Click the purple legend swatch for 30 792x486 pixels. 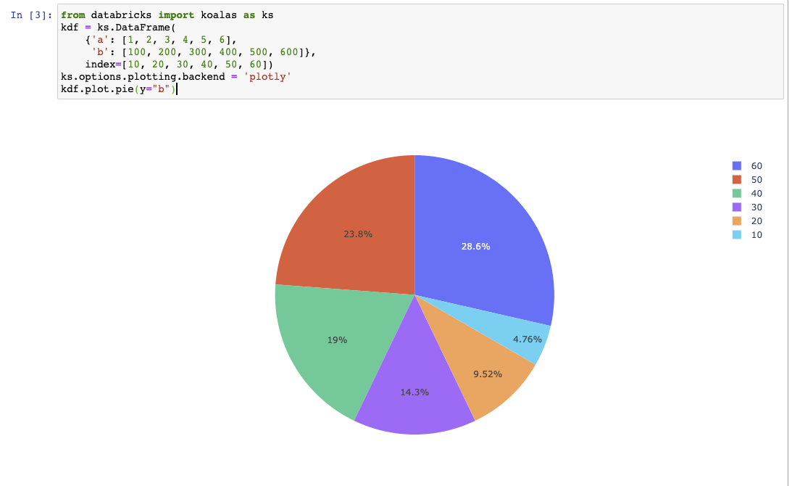click(737, 207)
